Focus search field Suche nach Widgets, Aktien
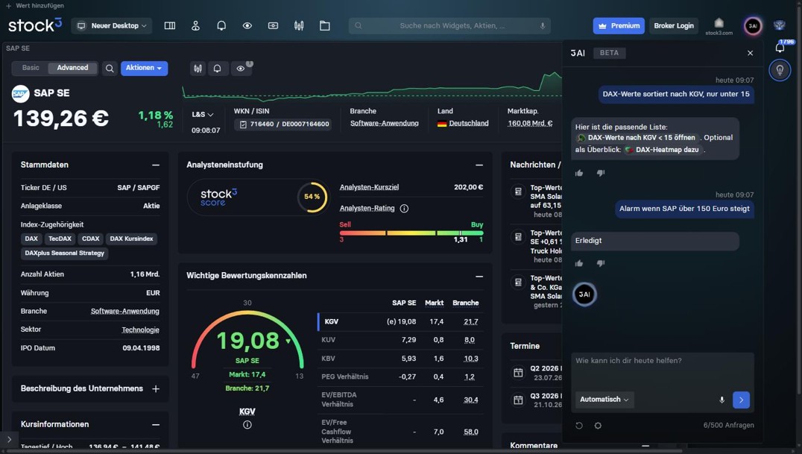802x454 pixels. 449,25
